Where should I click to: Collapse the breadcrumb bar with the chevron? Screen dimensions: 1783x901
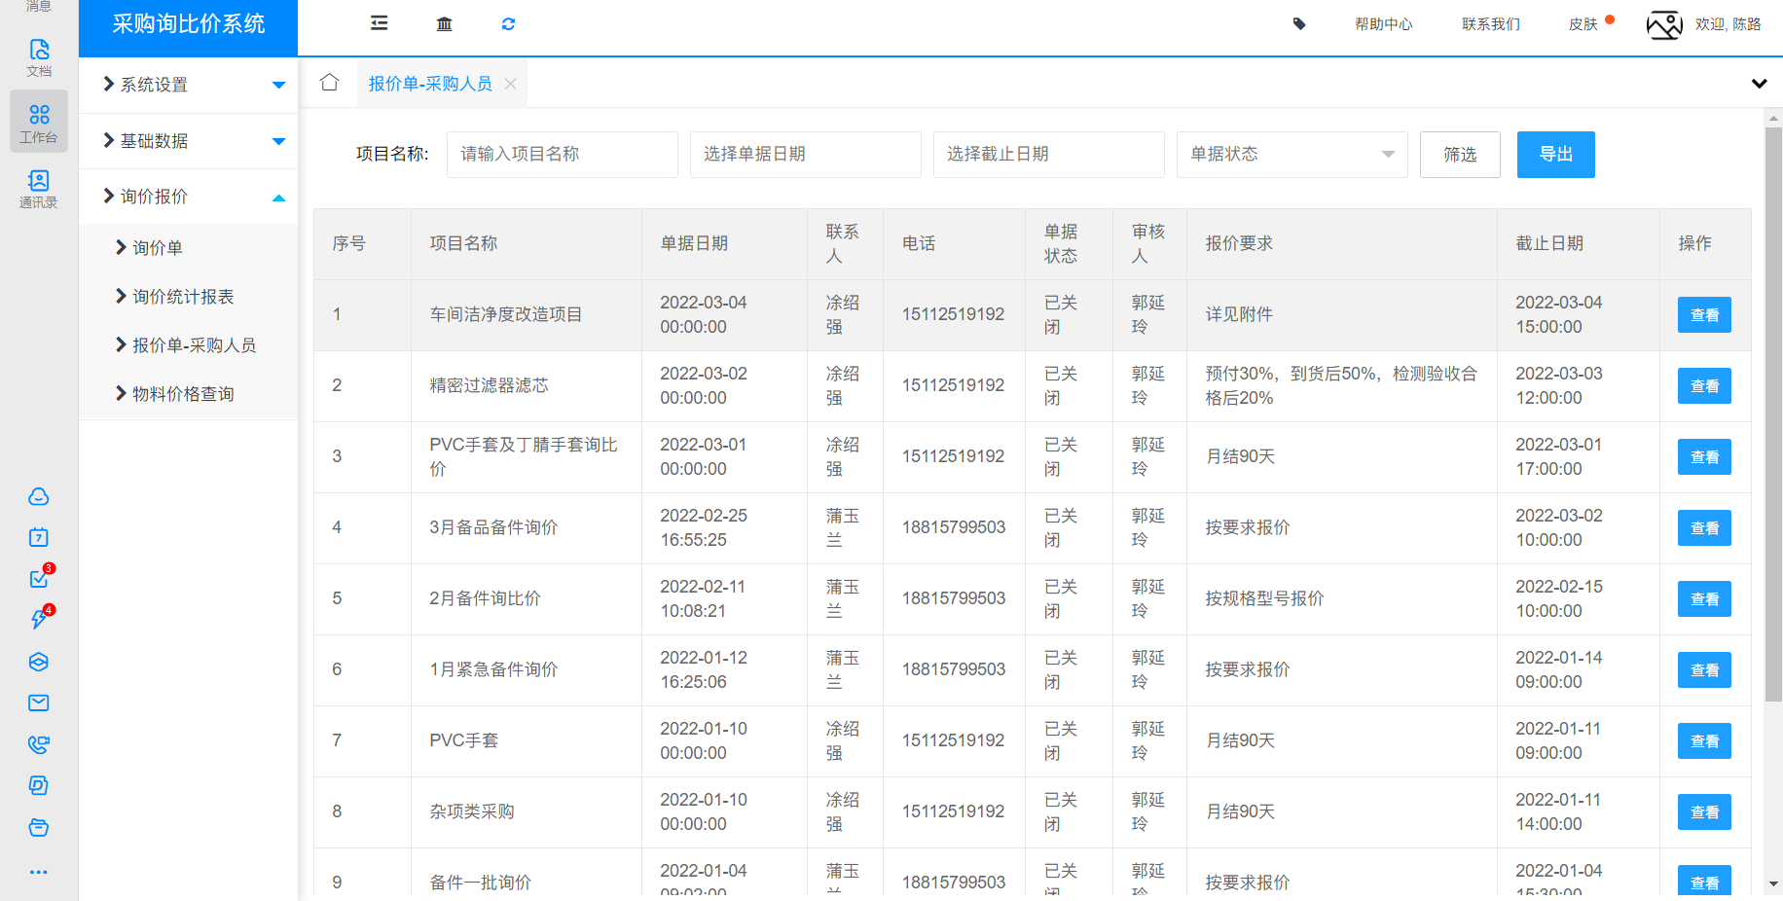[1759, 84]
